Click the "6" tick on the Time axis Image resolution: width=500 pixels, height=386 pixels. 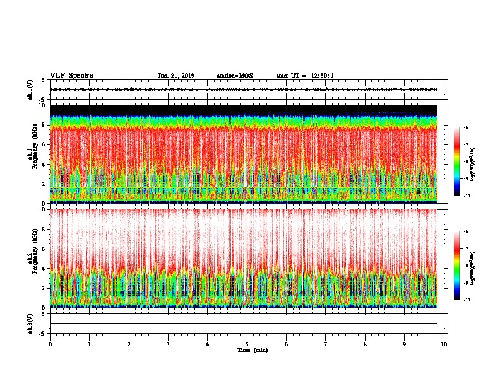click(287, 344)
